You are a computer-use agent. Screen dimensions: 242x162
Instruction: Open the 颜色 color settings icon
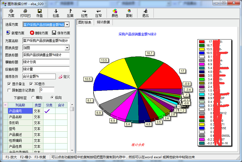click(115, 11)
